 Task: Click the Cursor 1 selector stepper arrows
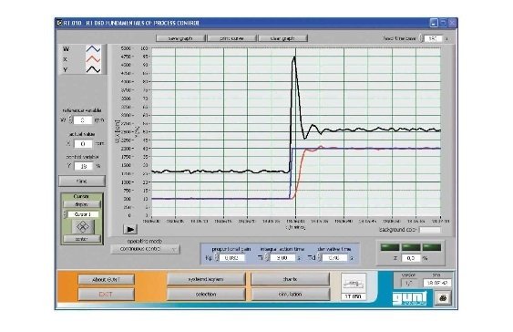pos(65,214)
